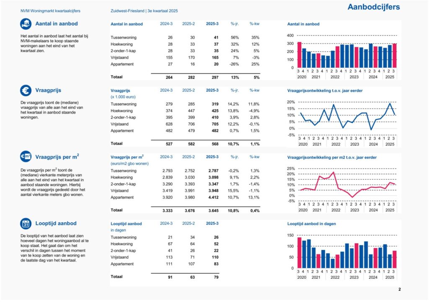
Task: Click the last pink bar in Looptijd aanbod chart
Action: click(x=395, y=259)
